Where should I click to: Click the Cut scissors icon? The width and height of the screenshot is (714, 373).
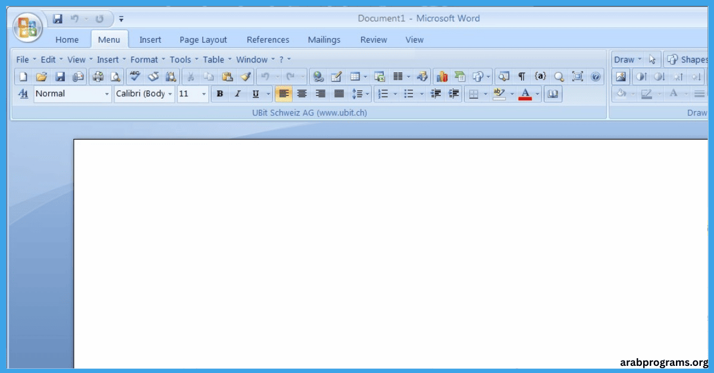(191, 77)
